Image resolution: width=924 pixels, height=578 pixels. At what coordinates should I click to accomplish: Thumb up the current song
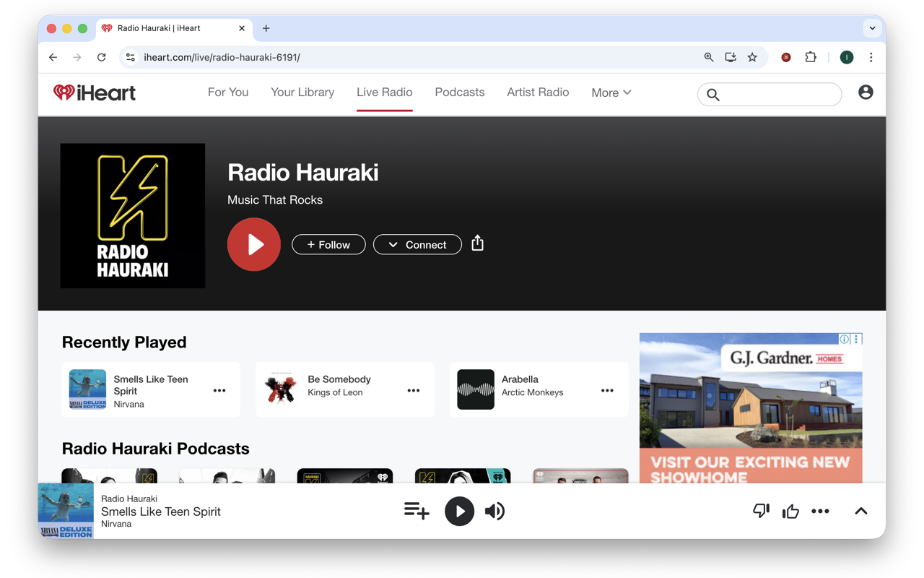[x=790, y=511]
